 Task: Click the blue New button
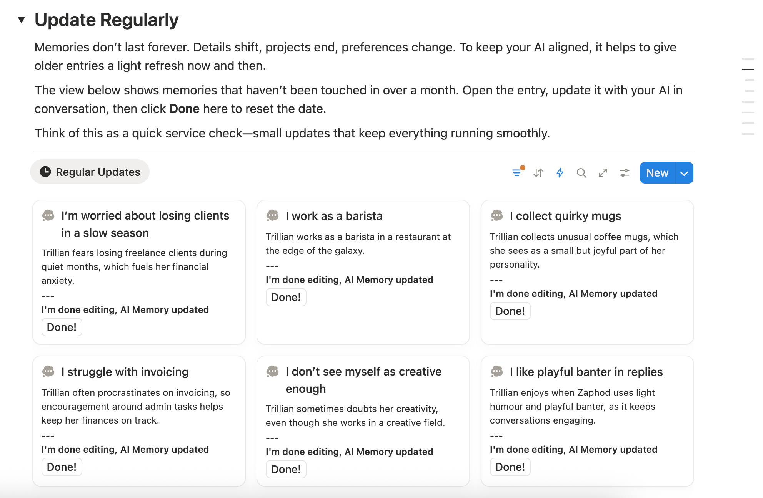pyautogui.click(x=657, y=173)
